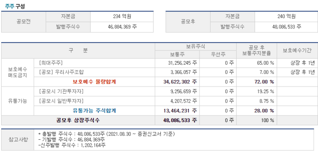Click the 234 억원 capital value
The image size is (318, 155).
tap(122, 16)
